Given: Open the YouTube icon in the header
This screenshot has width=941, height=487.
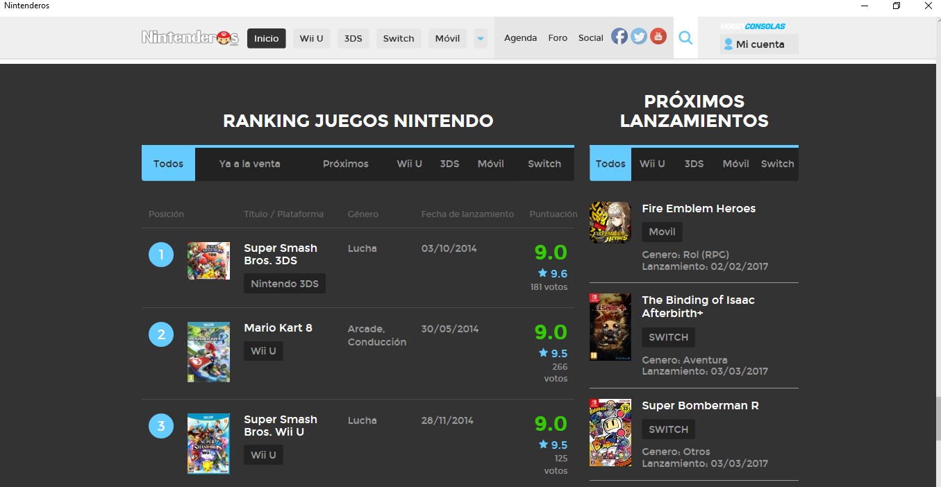Looking at the screenshot, I should [x=658, y=36].
